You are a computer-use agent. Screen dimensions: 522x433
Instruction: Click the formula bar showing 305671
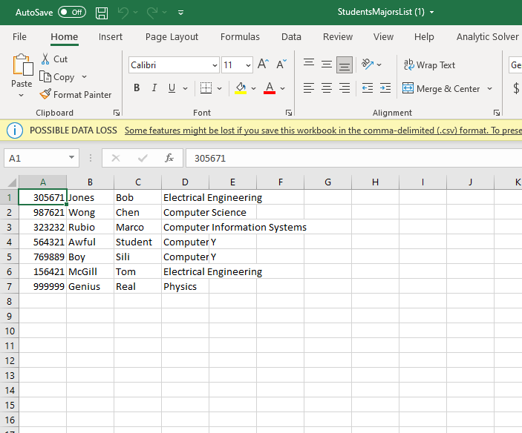point(353,158)
